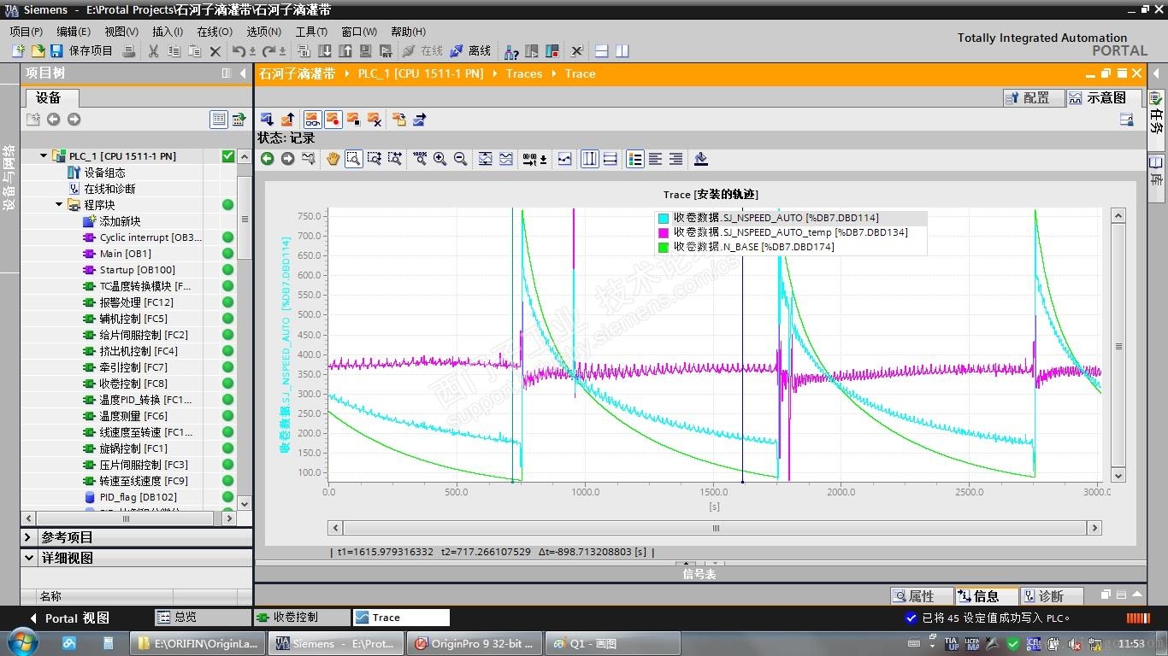
Task: Click the chart vertical scrollbar down arrow
Action: tap(1118, 476)
